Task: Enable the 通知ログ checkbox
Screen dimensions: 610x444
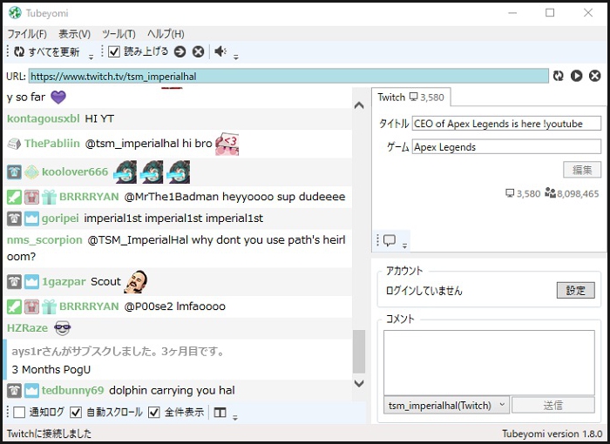Action: pos(19,413)
